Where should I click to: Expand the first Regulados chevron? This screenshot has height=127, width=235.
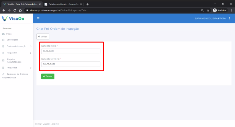pos(31,53)
